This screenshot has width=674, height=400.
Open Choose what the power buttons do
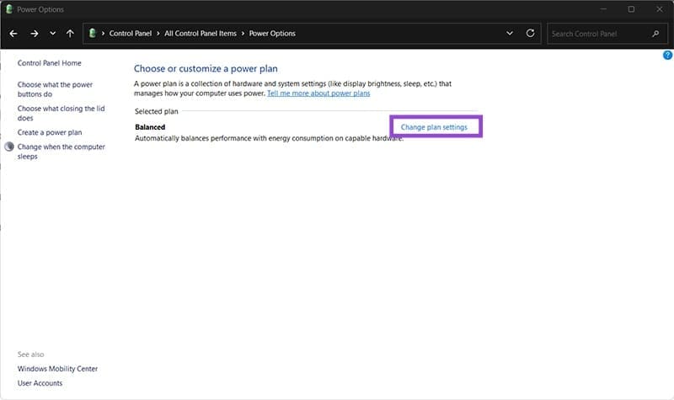pyautogui.click(x=55, y=89)
